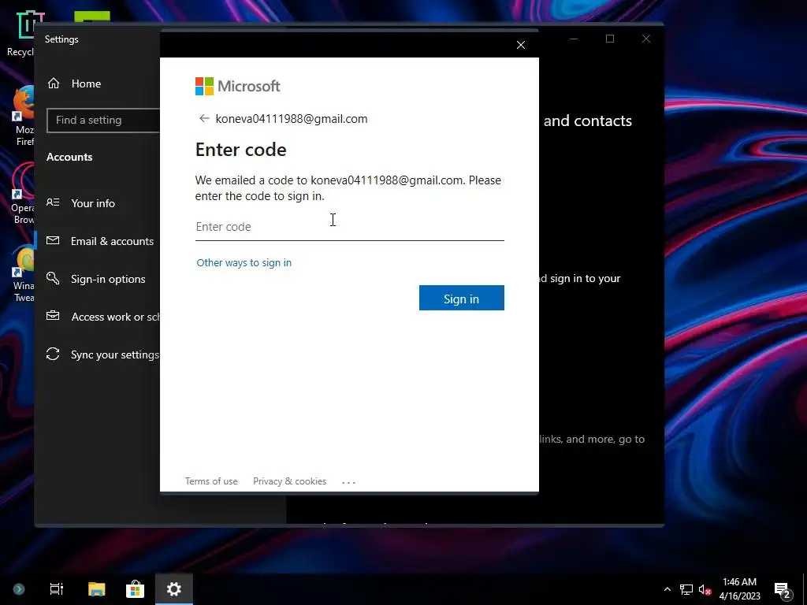Open Task View from the taskbar
The width and height of the screenshot is (807, 605).
coord(56,588)
